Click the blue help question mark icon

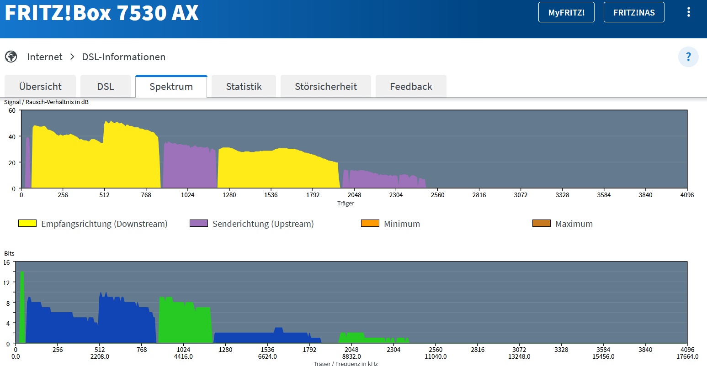[688, 57]
